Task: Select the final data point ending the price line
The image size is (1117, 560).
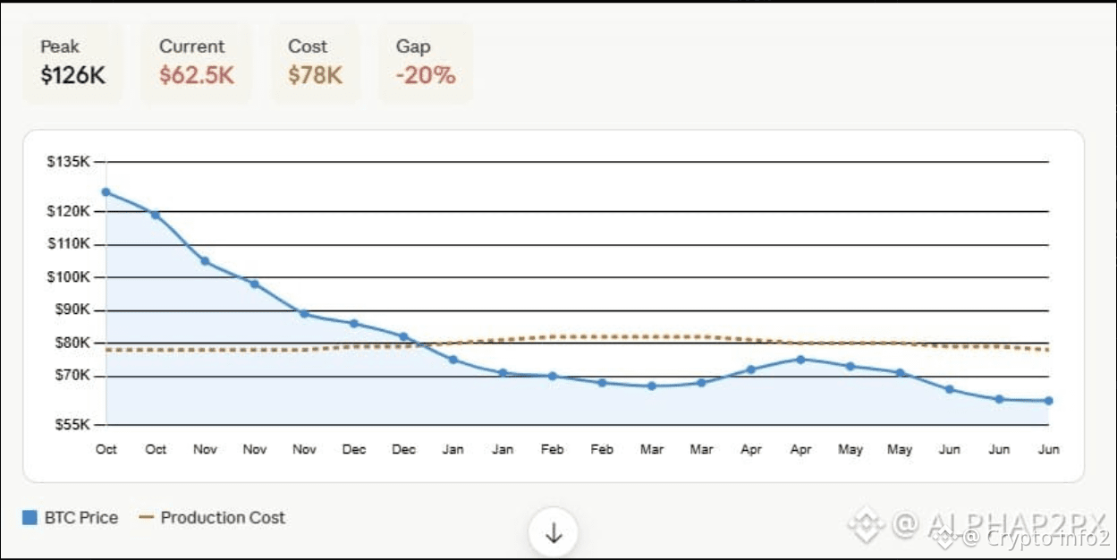Action: (x=1048, y=401)
